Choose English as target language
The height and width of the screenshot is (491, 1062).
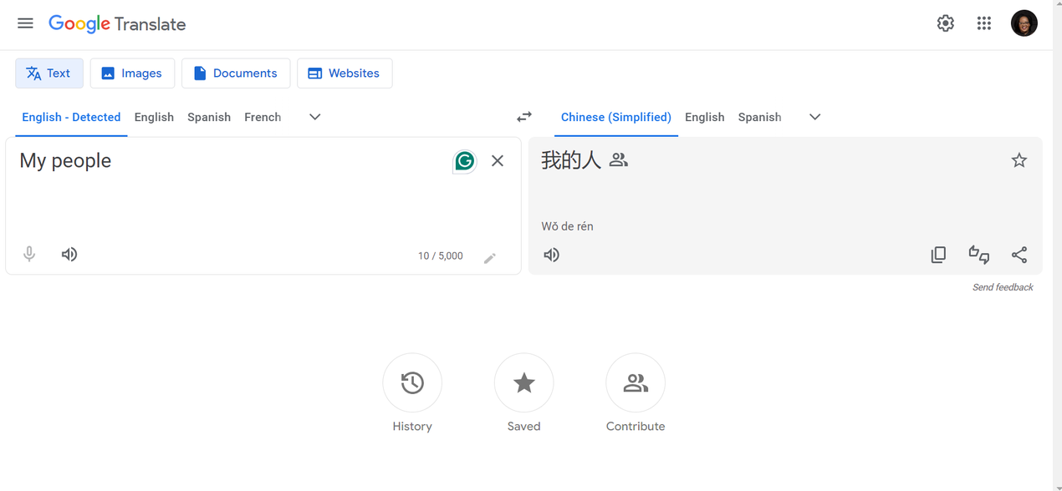[705, 118]
